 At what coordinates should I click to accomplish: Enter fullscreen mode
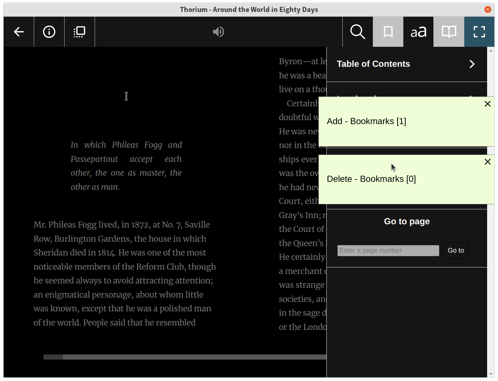[479, 32]
